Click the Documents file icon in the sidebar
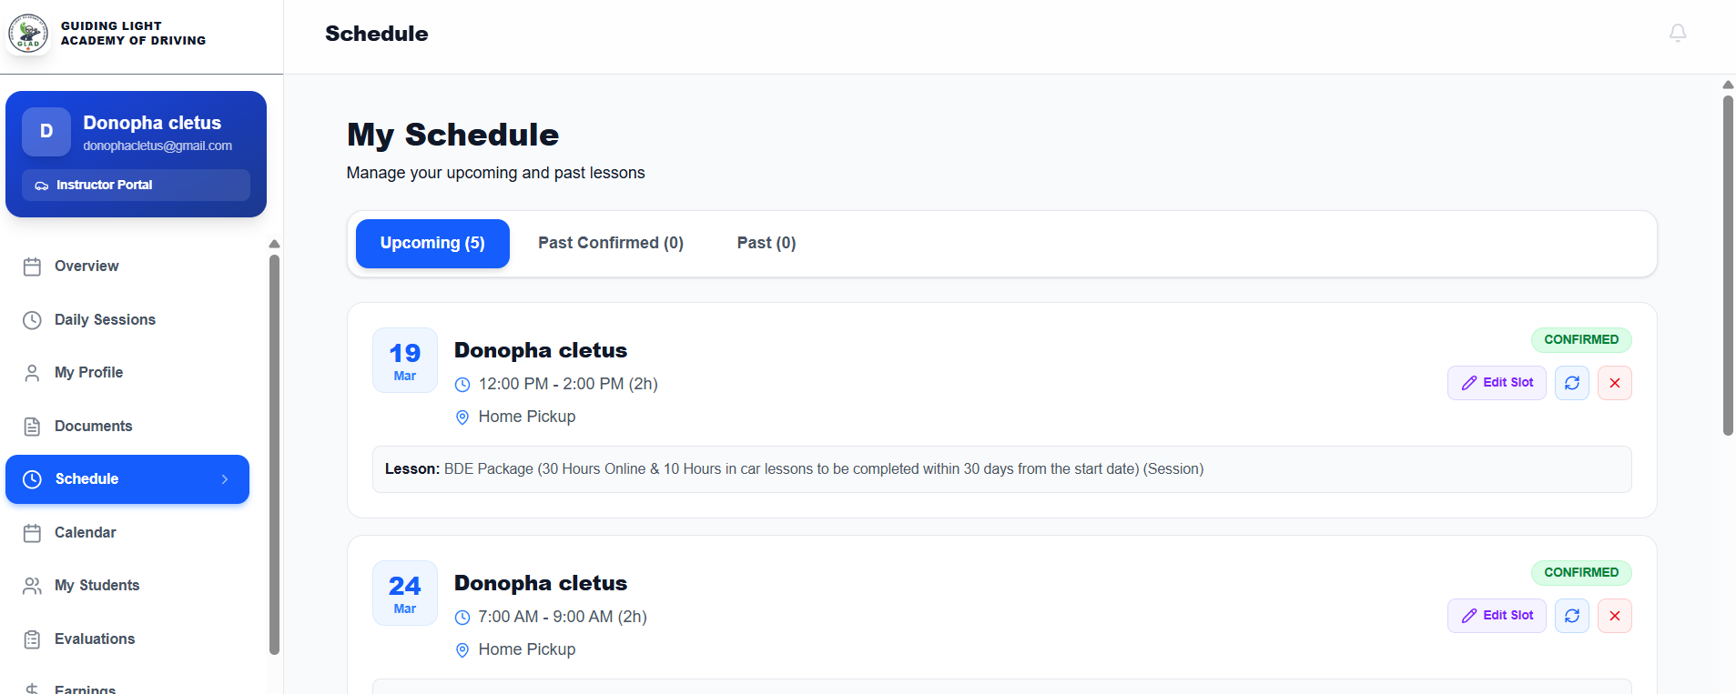1736x694 pixels. click(x=32, y=427)
